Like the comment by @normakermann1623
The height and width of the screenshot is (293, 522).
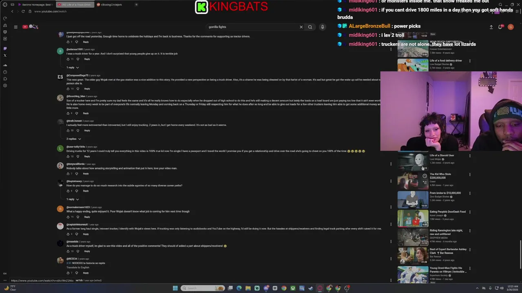coord(68,217)
